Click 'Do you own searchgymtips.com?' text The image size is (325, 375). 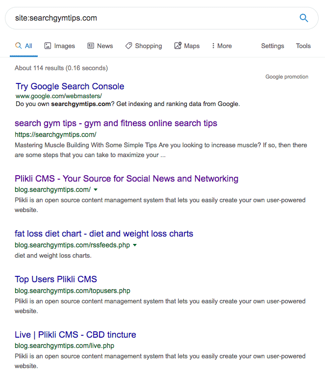pos(128,104)
